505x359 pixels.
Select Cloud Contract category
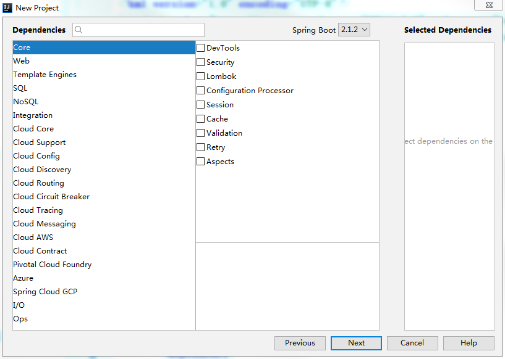[104, 250]
